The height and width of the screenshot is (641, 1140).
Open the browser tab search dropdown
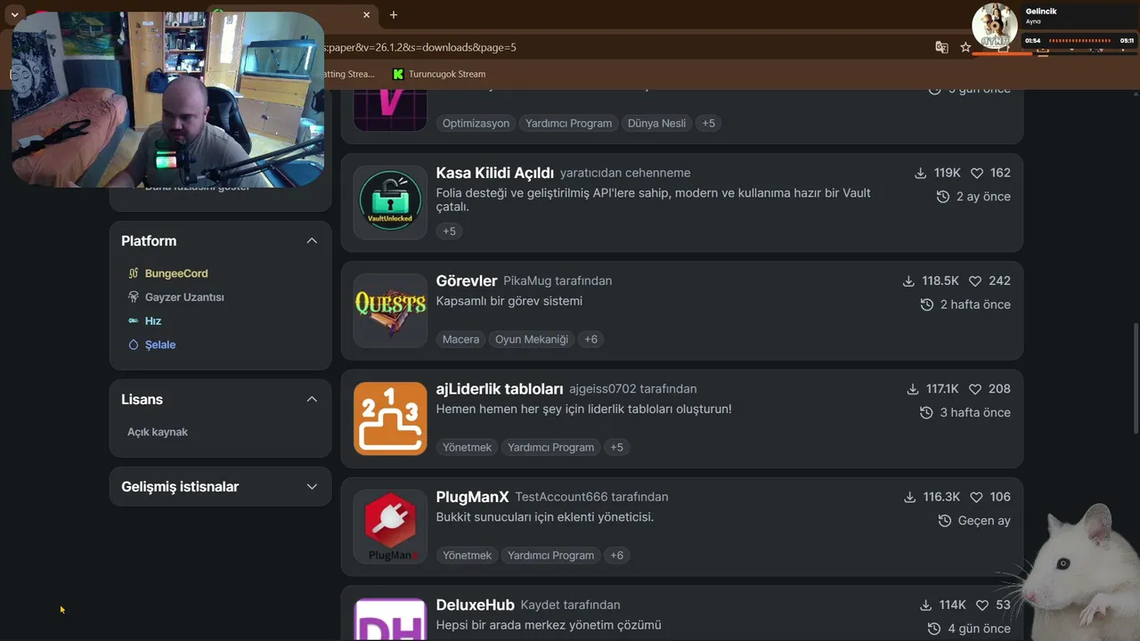point(14,14)
